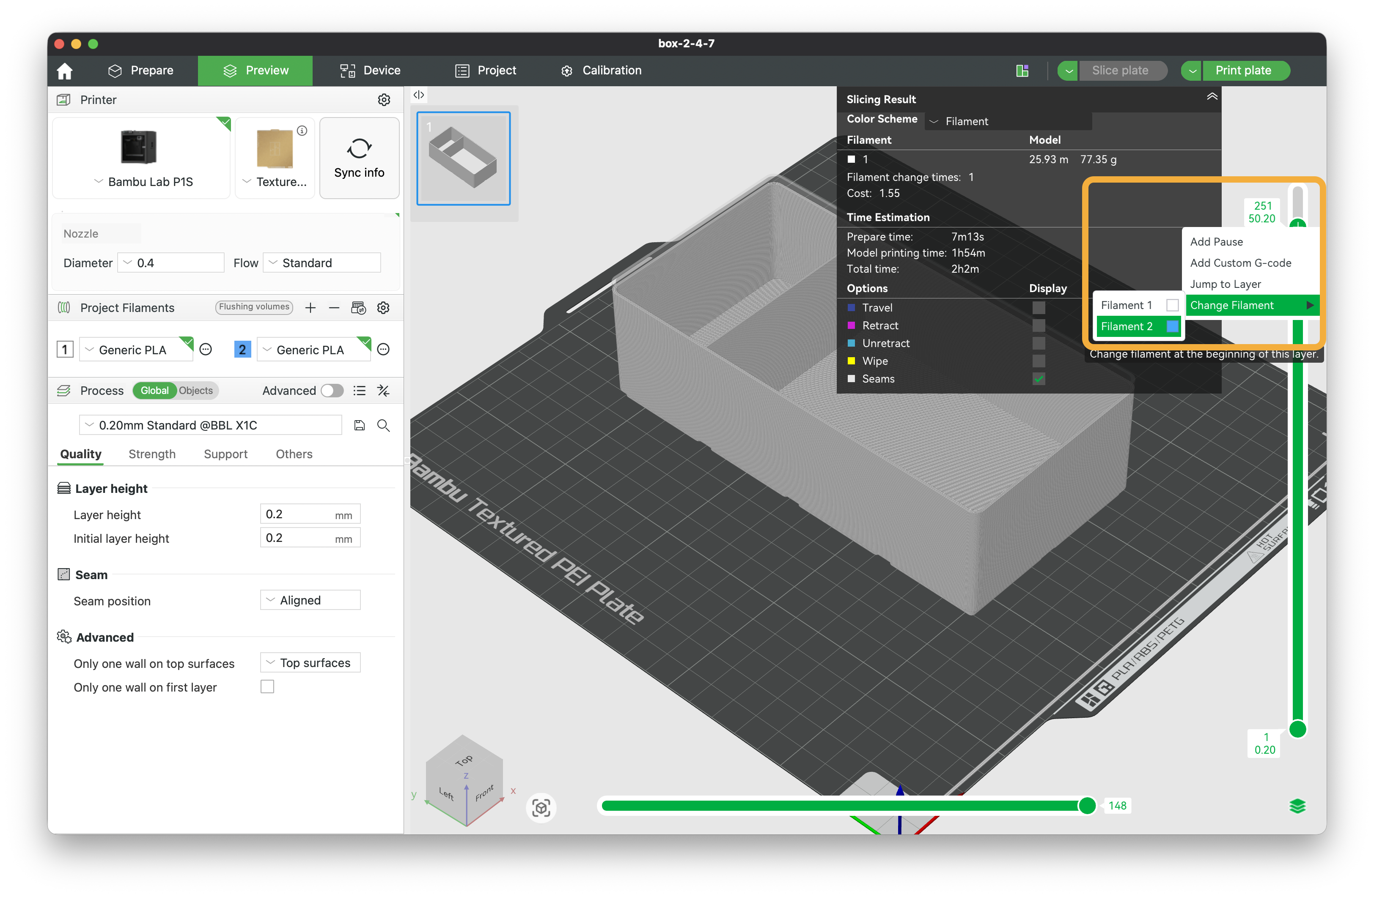This screenshot has width=1374, height=897.
Task: Enable Only one wall on first layer
Action: (267, 686)
